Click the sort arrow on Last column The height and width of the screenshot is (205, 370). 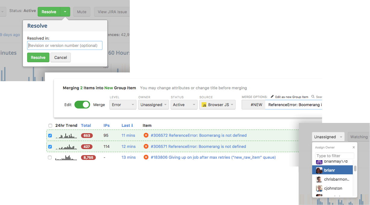coord(132,125)
